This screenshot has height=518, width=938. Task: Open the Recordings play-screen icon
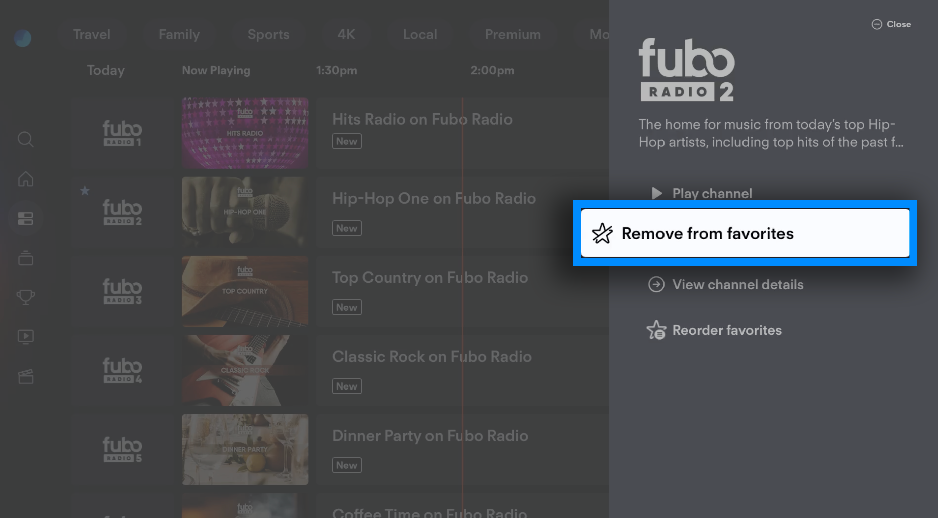click(26, 337)
